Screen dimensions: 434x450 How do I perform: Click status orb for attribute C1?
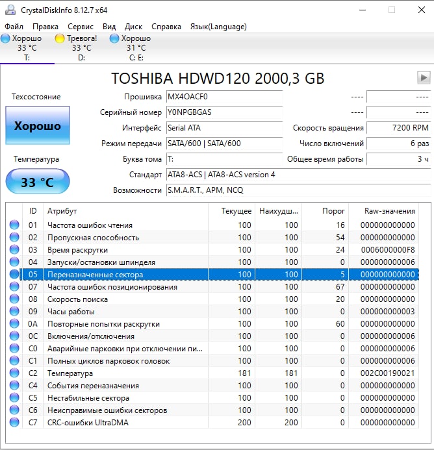(14, 360)
